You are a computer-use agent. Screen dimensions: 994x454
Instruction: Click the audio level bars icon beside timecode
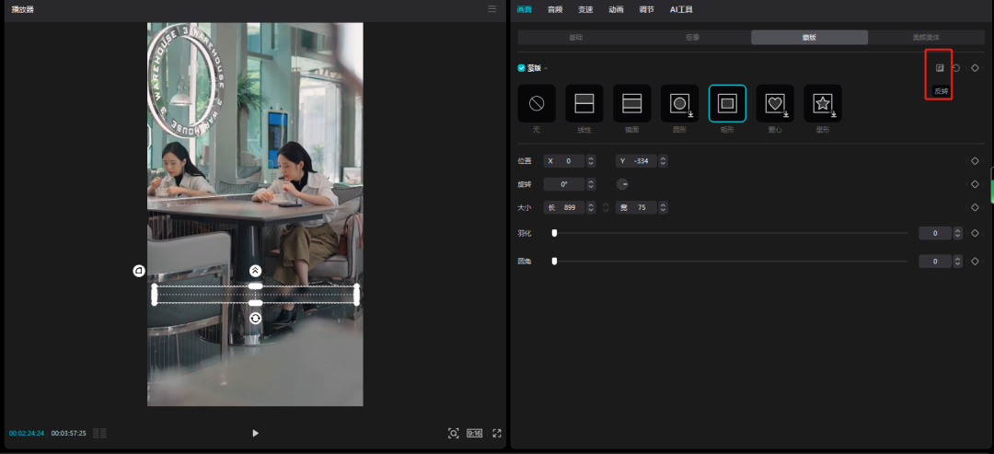tap(99, 433)
